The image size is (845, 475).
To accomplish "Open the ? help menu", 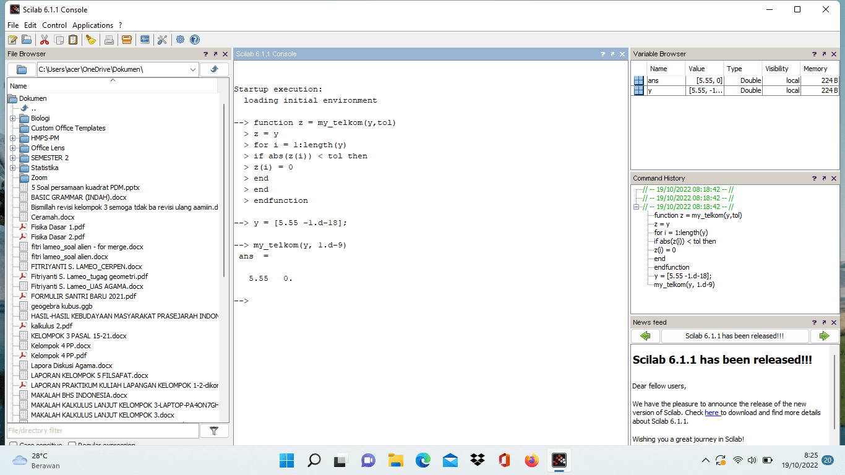I will click(x=121, y=25).
